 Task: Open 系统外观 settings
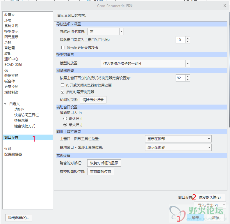(11, 26)
